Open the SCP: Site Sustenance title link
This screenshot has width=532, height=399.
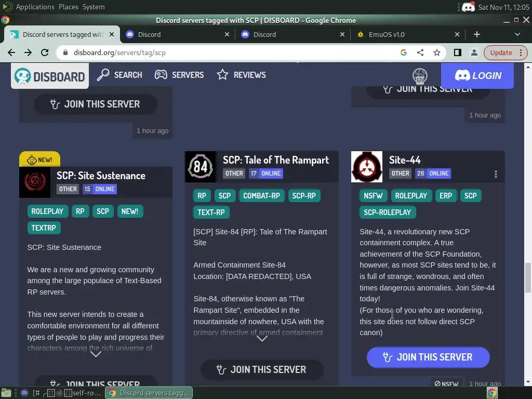click(101, 176)
